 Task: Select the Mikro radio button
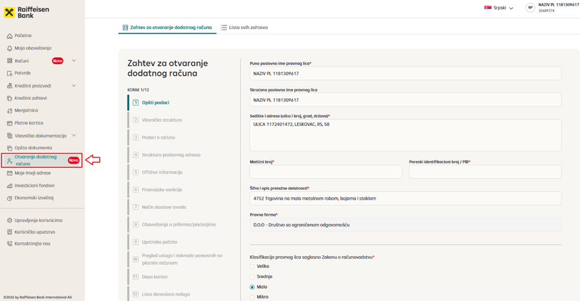point(252,297)
